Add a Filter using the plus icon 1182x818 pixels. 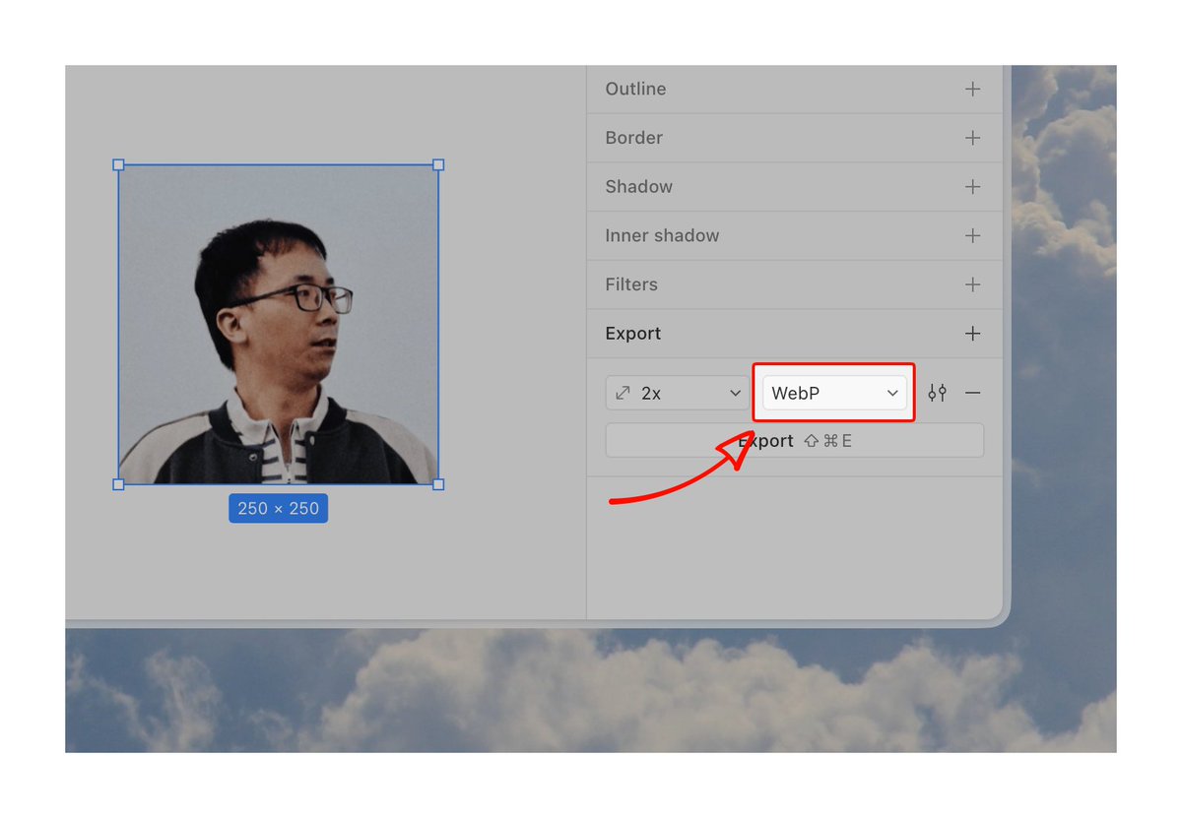point(972,284)
